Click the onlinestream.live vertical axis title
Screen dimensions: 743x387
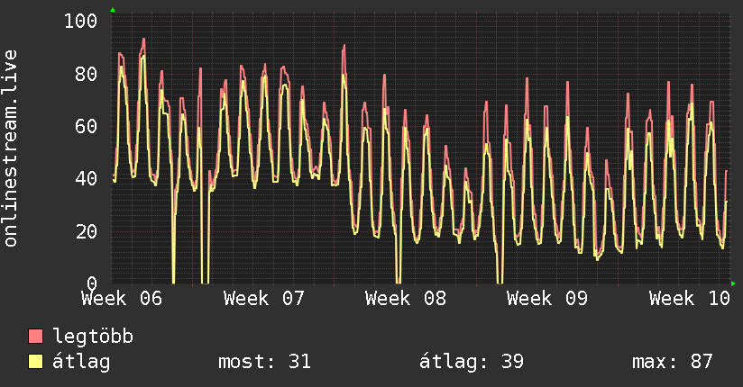(10, 148)
